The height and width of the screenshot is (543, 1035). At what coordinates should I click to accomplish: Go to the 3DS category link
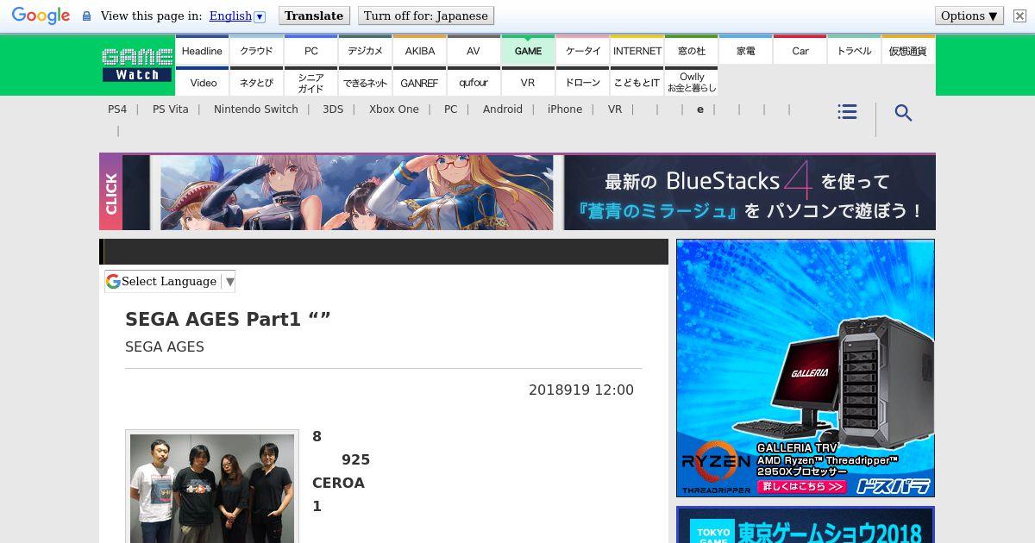[333, 109]
